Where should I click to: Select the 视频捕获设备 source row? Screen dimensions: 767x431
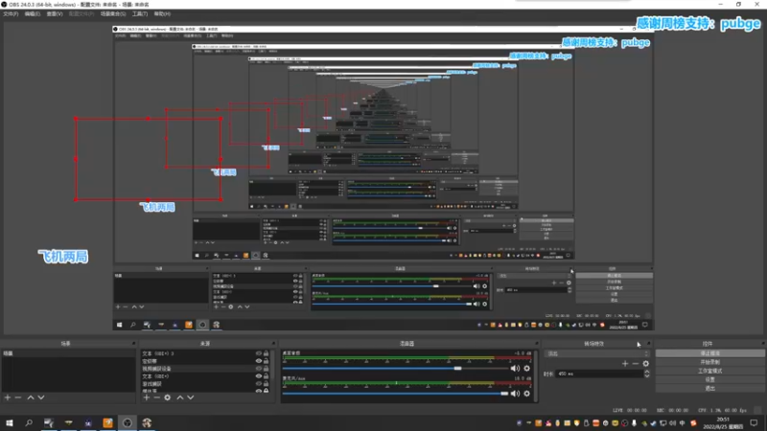pos(205,369)
